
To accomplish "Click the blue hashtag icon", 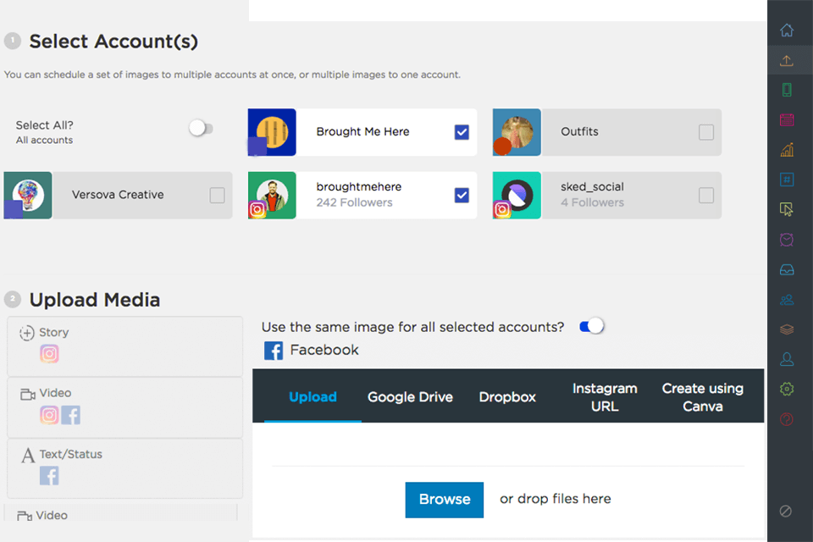I will point(787,180).
